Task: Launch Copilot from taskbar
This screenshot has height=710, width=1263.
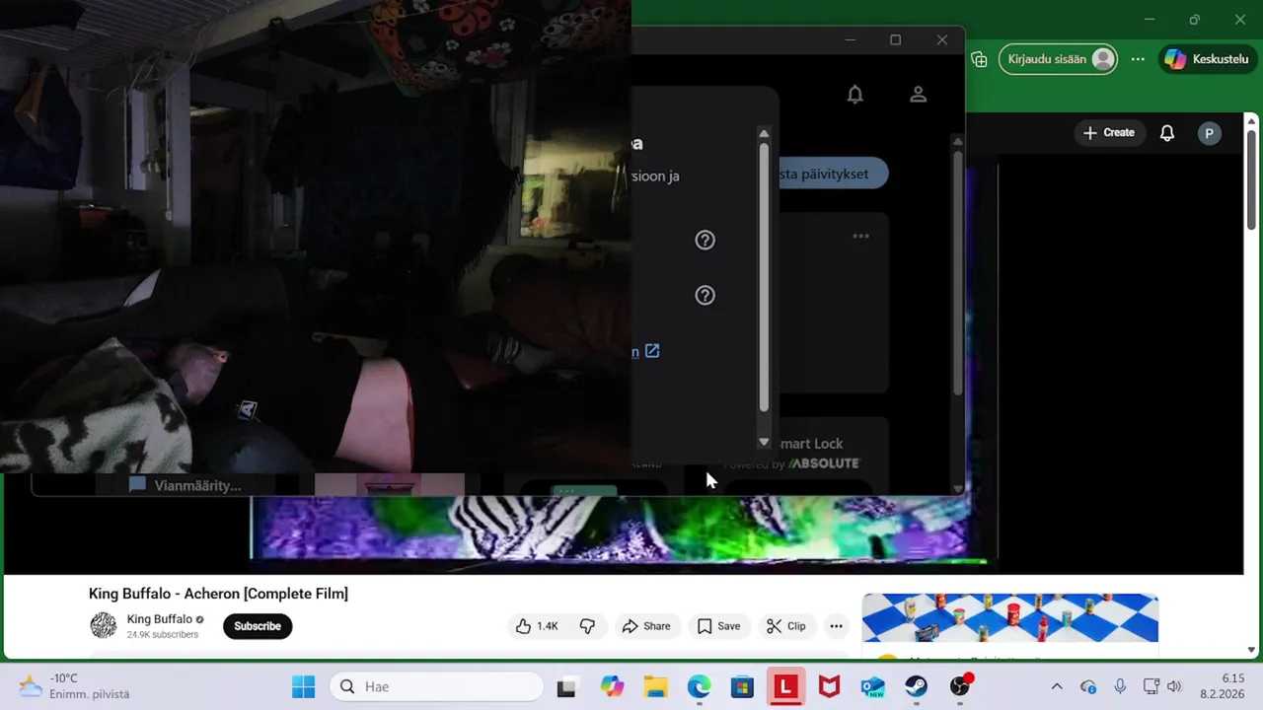Action: click(613, 686)
